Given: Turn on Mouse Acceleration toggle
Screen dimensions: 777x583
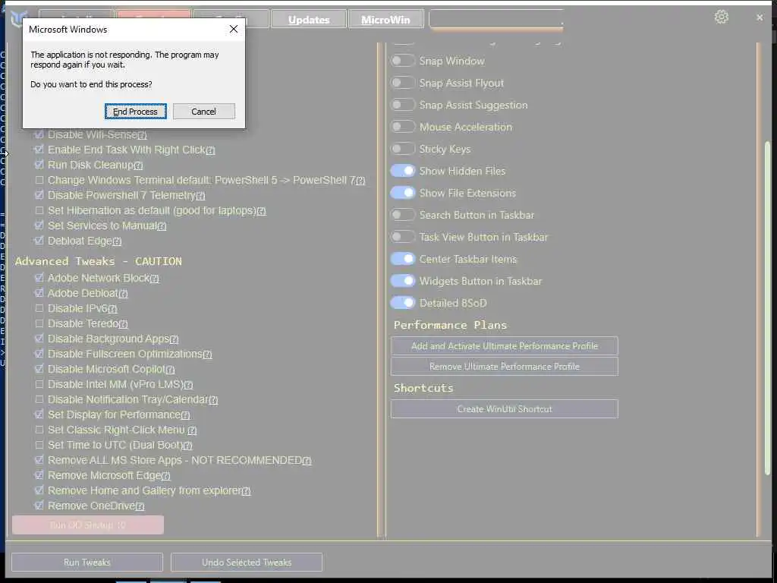Looking at the screenshot, I should point(402,127).
